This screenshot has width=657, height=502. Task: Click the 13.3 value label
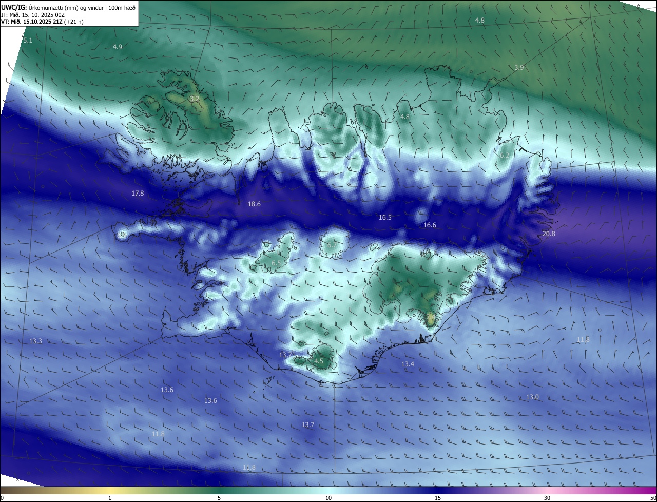click(35, 341)
